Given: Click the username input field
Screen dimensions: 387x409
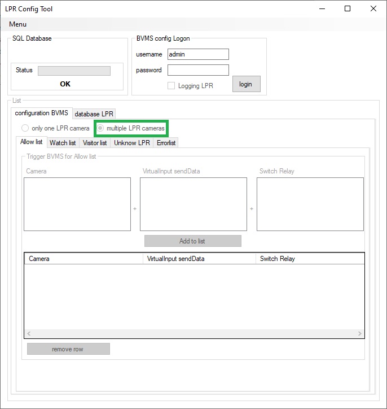Looking at the screenshot, I should pos(198,54).
